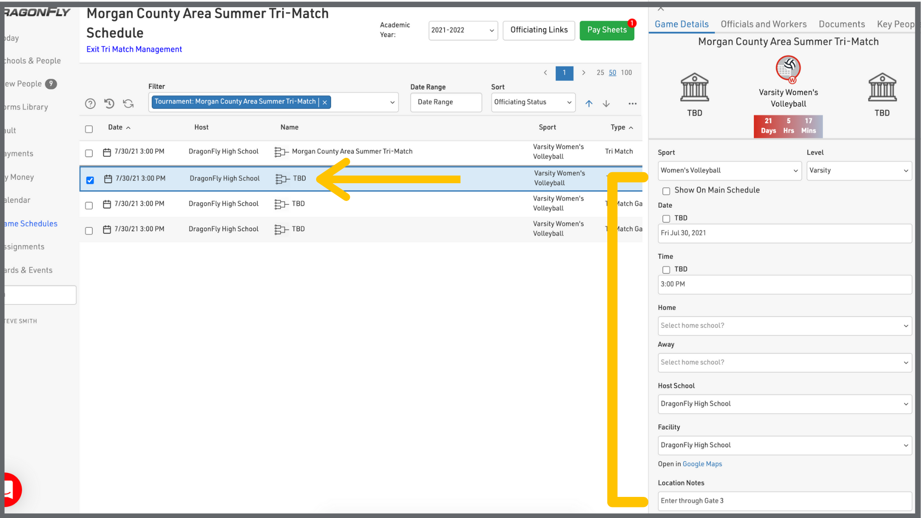Expand the Officiating Status sort dropdown
Screen dimensions: 921x518
pos(532,102)
